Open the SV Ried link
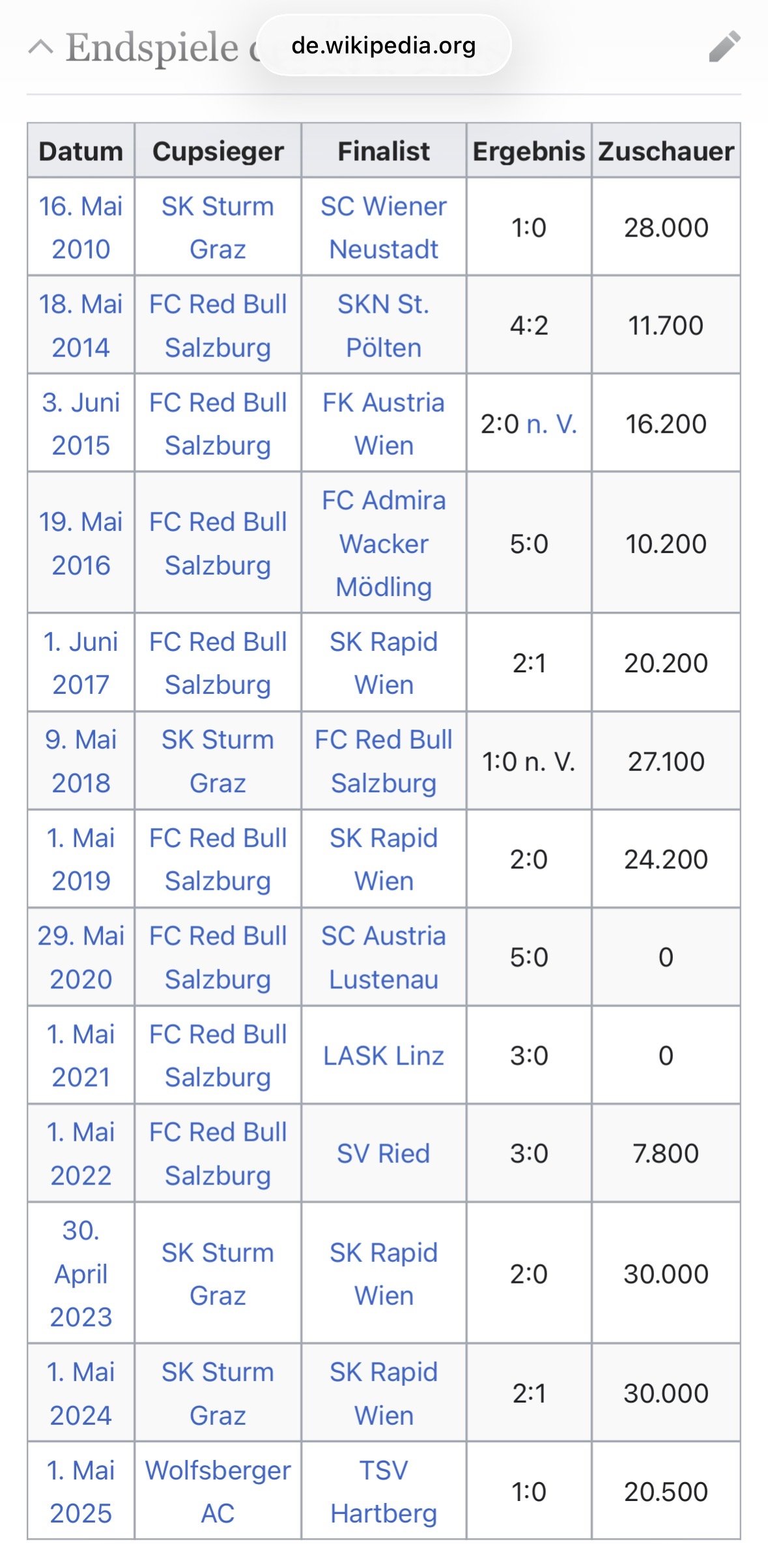768x1544 pixels. click(x=384, y=1154)
